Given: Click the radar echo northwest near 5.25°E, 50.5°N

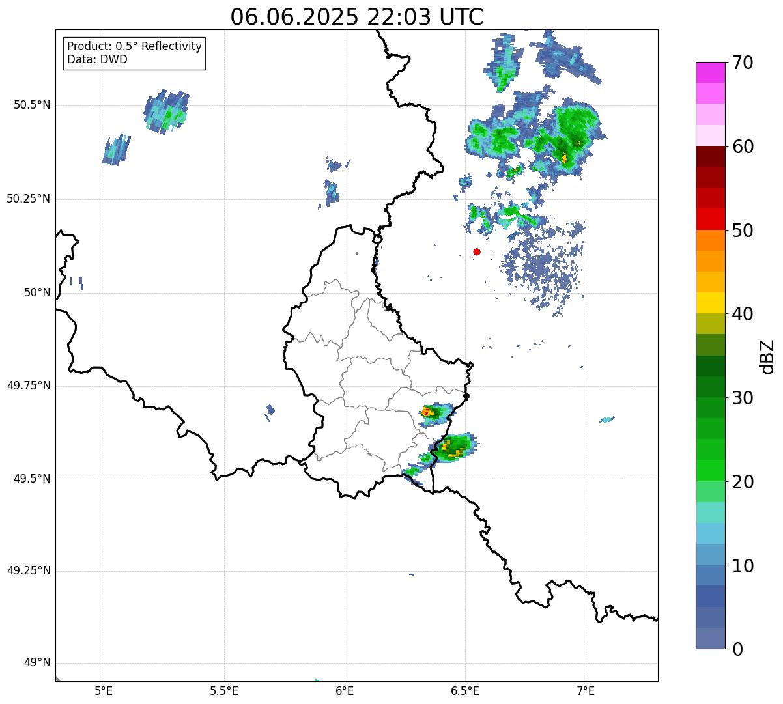Looking at the screenshot, I should point(166,111).
